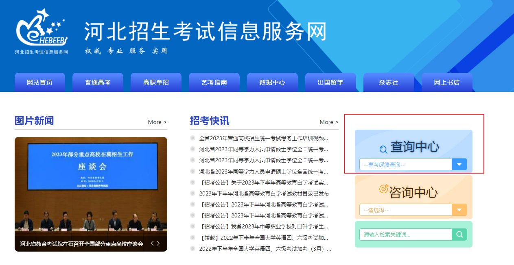Click the 图片新闻 section heading
Image resolution: width=514 pixels, height=265 pixels.
point(34,121)
